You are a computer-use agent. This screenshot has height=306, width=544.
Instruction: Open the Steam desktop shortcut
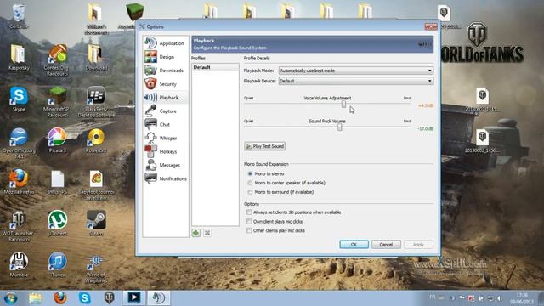[96, 223]
